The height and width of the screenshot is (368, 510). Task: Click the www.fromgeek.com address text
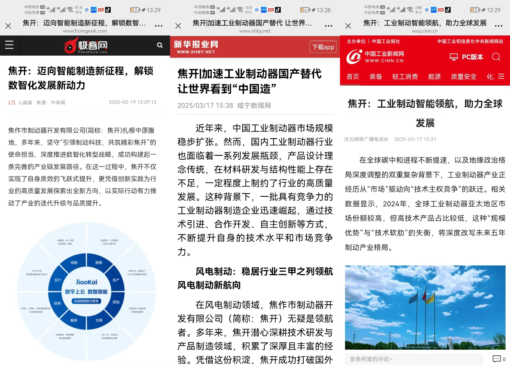point(85,31)
